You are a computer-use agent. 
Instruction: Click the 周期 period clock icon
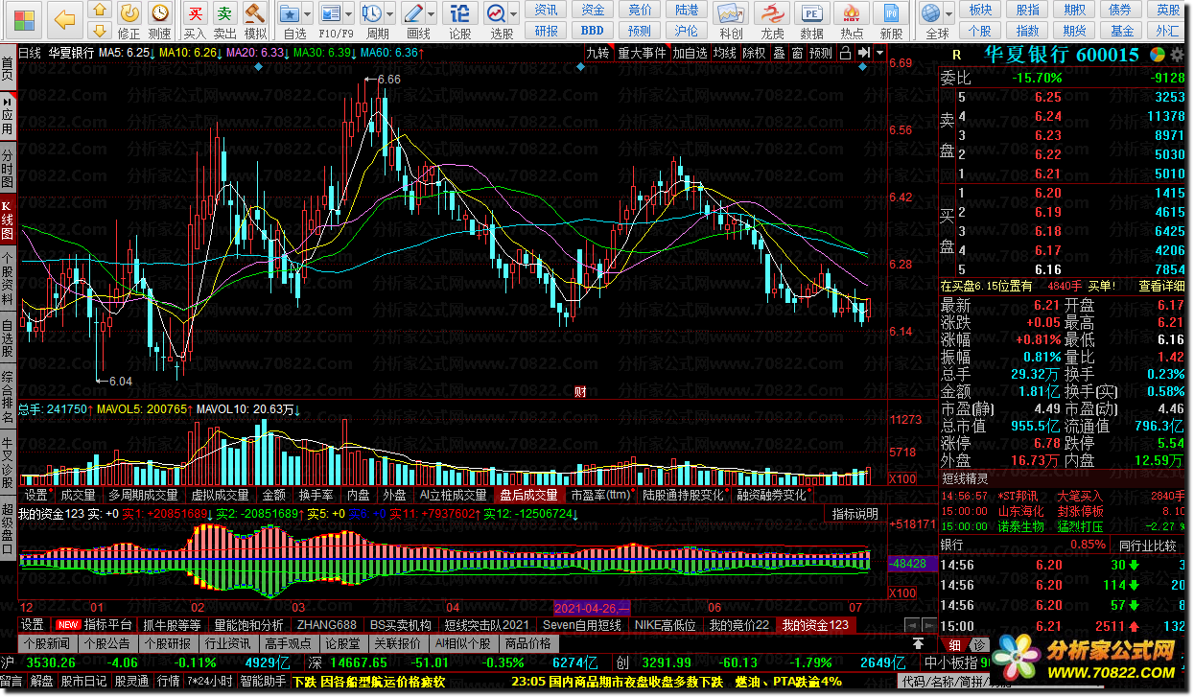click(373, 12)
